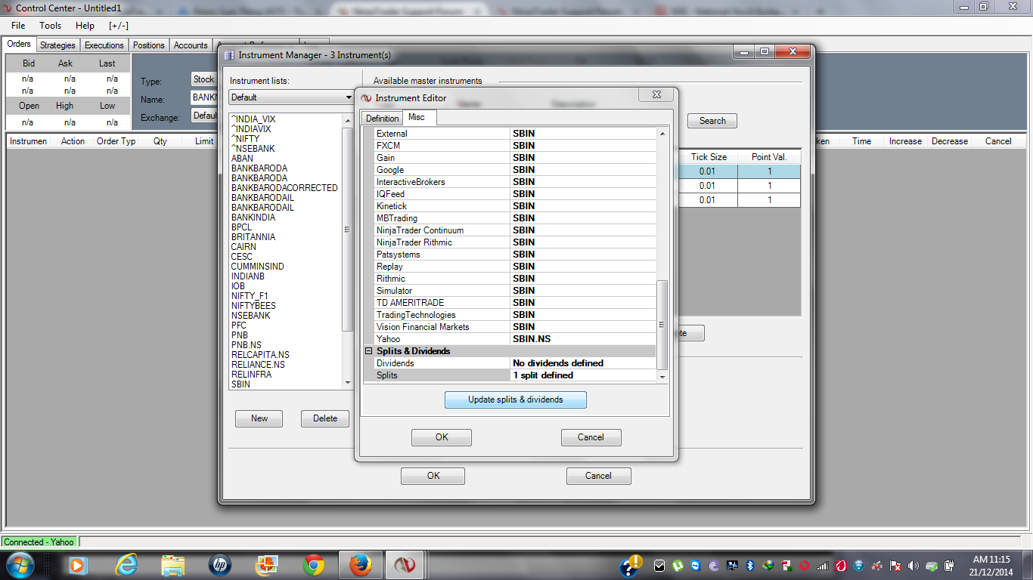Switch to the Definition tab

[382, 119]
